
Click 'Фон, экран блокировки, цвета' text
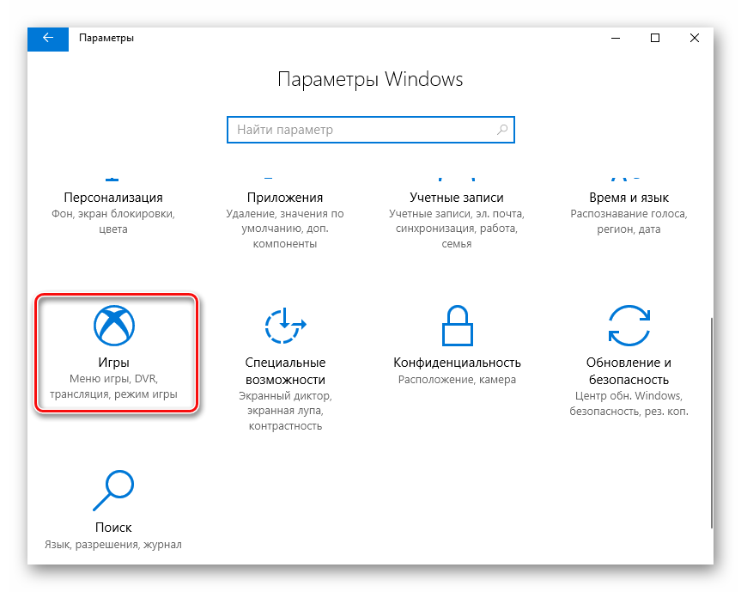[x=113, y=222]
